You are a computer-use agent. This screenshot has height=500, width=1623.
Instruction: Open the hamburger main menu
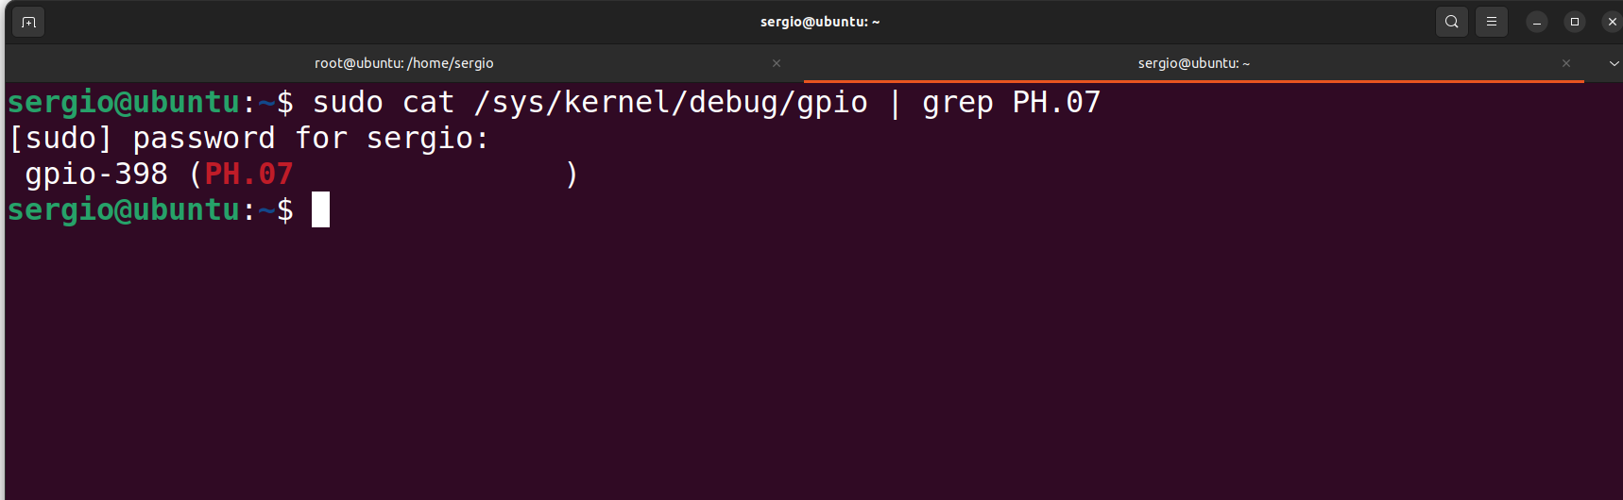click(1492, 22)
